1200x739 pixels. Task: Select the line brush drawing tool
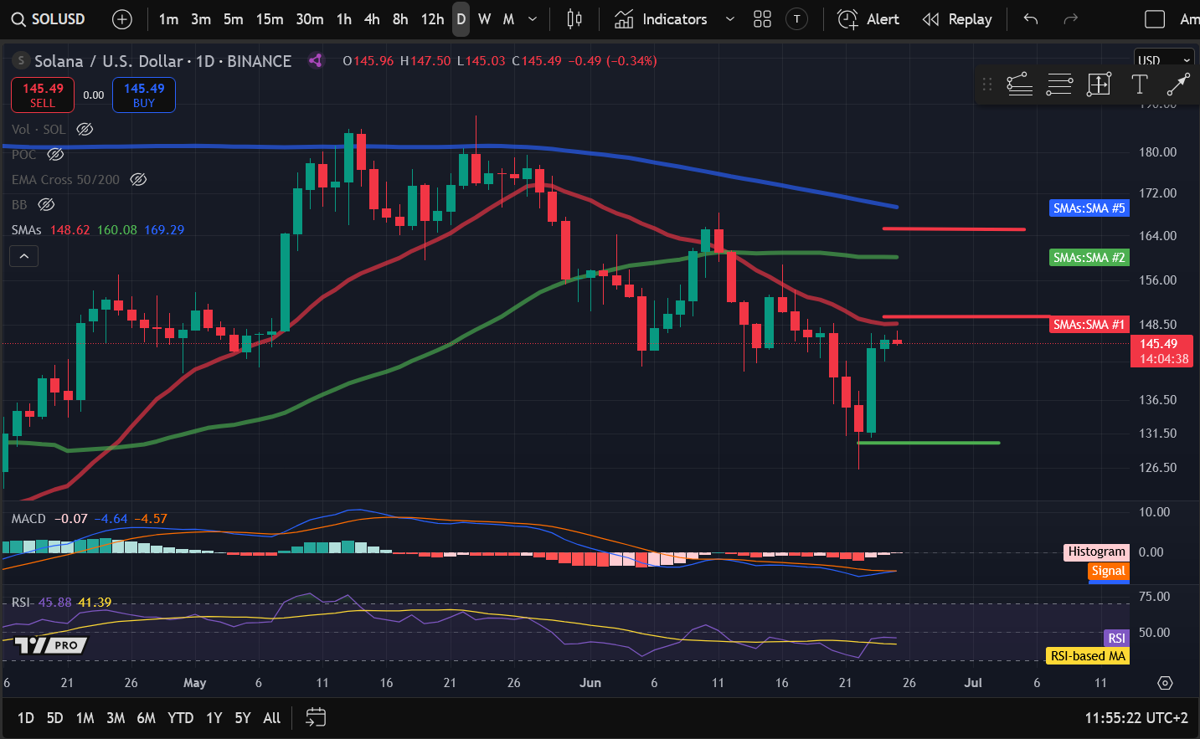[1177, 84]
